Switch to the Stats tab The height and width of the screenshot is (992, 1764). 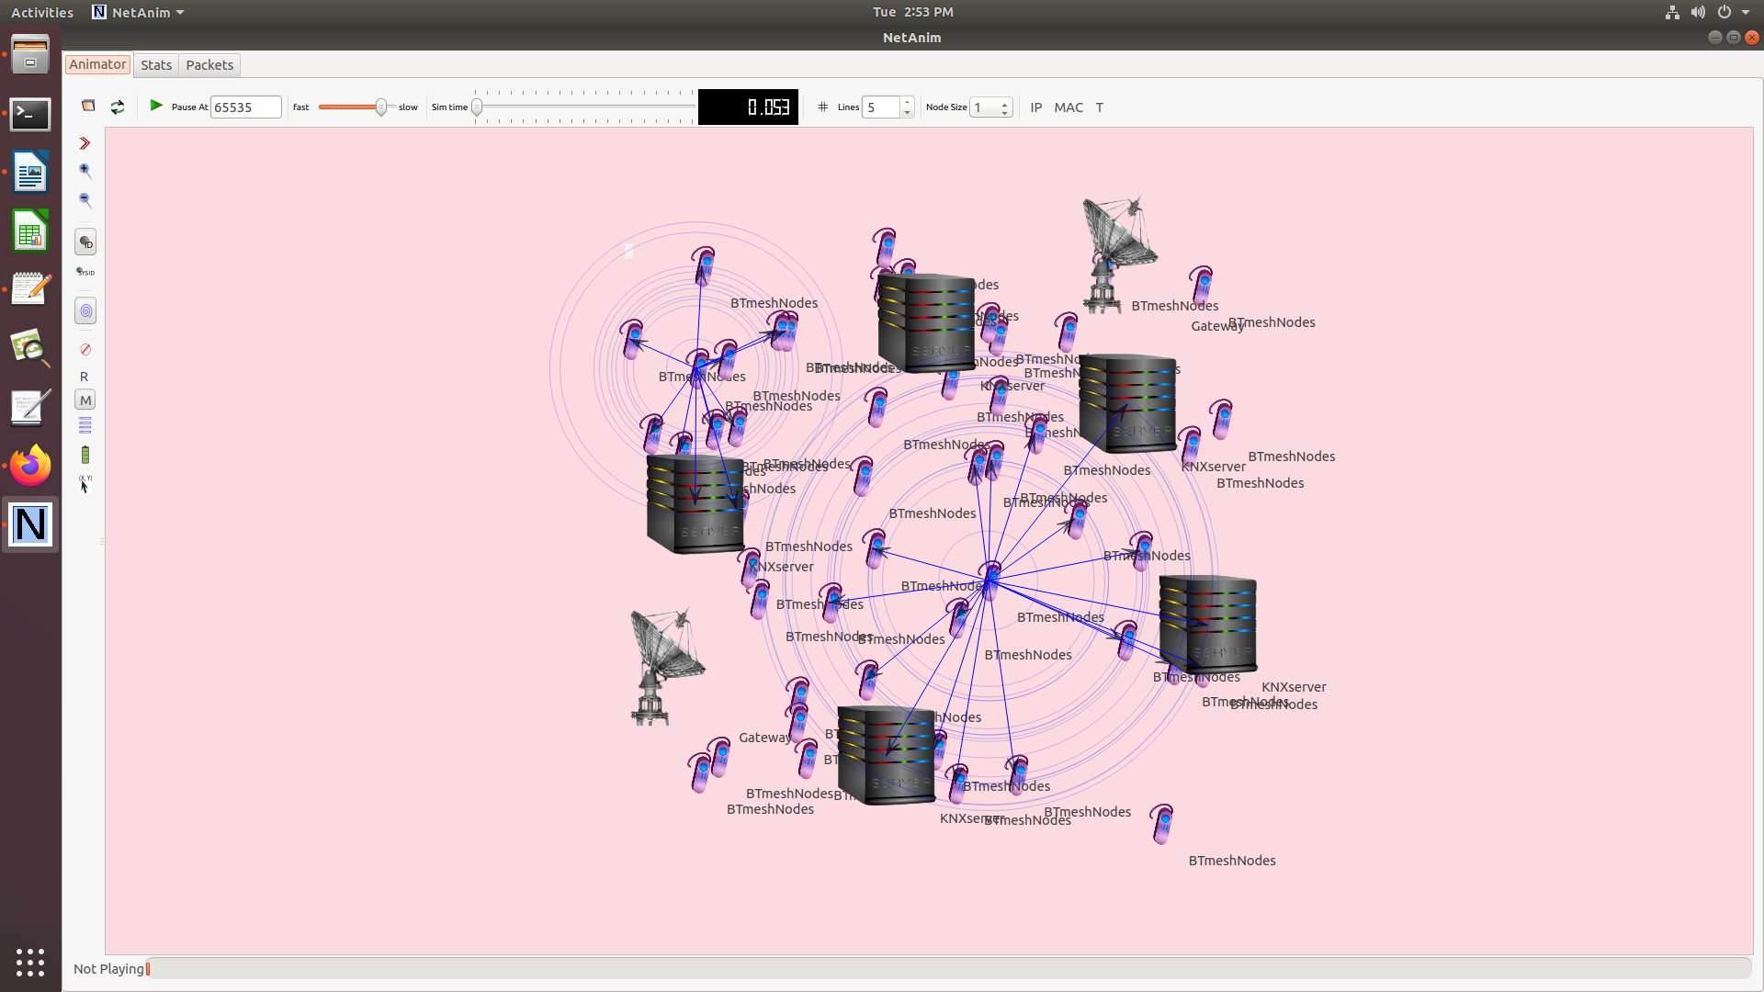(x=156, y=65)
